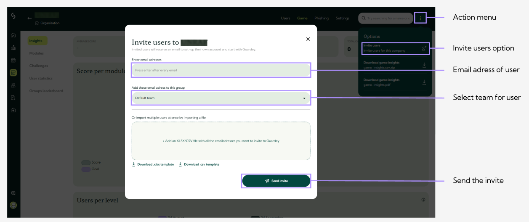The image size is (529, 222).
Task: Expand the Default team dropdown
Action: tap(221, 98)
